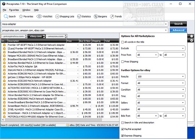Viewport: 195px width, 139px height.
Task: Click item icon for MOTOROLA MOCA MM1000 row
Action: pos(4,116)
